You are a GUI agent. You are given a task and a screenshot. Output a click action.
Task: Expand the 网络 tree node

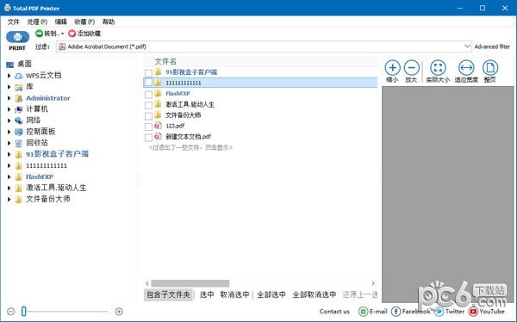point(9,121)
